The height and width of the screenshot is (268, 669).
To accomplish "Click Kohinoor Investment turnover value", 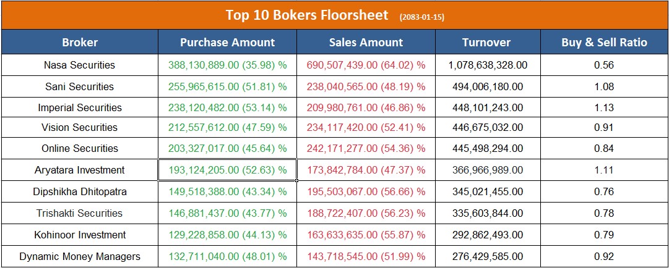I will click(488, 235).
